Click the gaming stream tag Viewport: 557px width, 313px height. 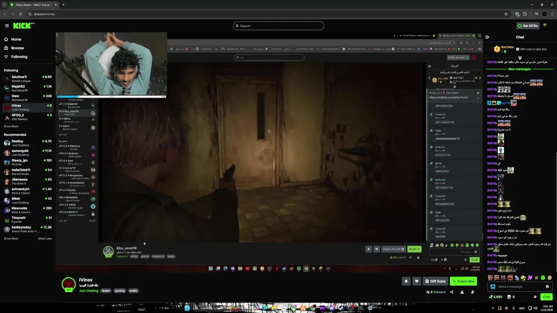[120, 291]
